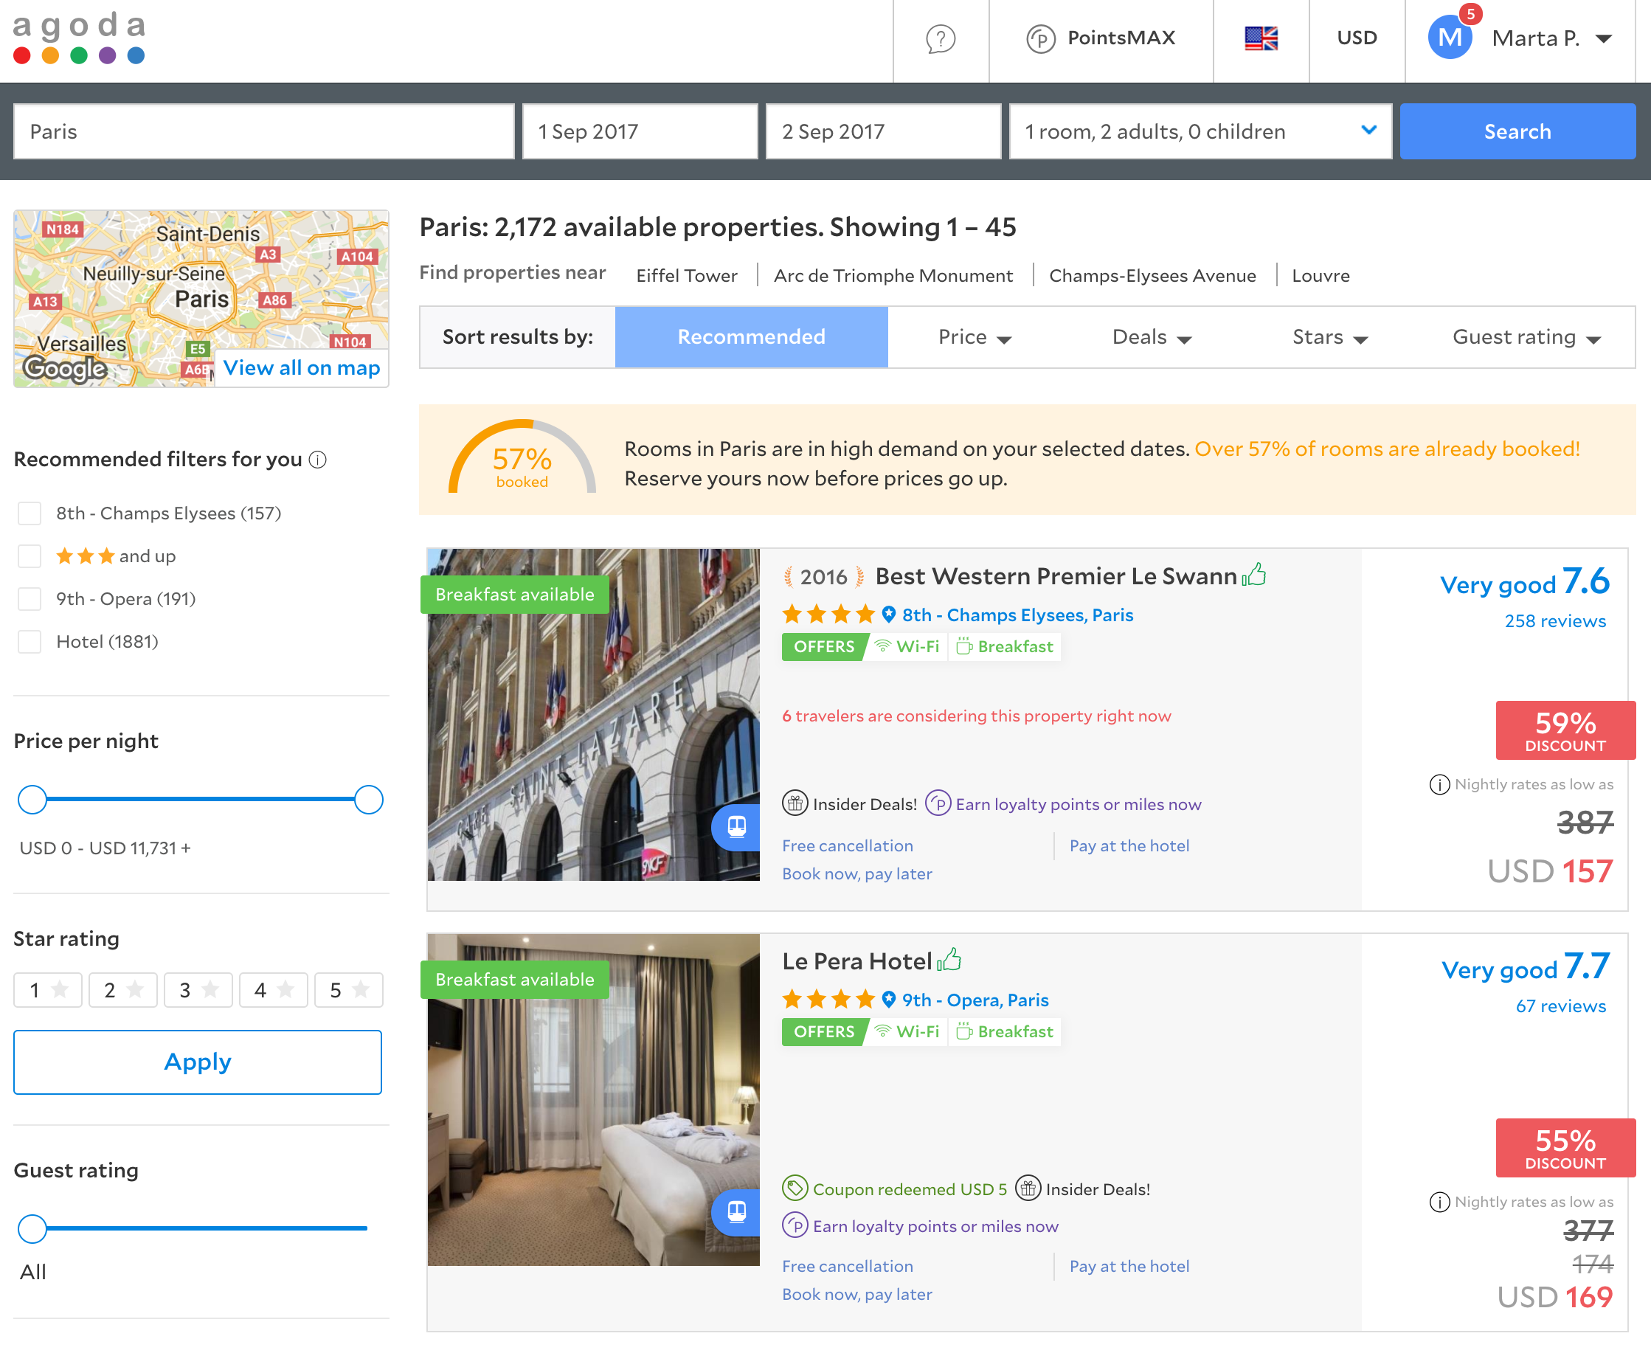Find properties near Champs-Elysees Avenue
The image size is (1651, 1353).
1152,275
